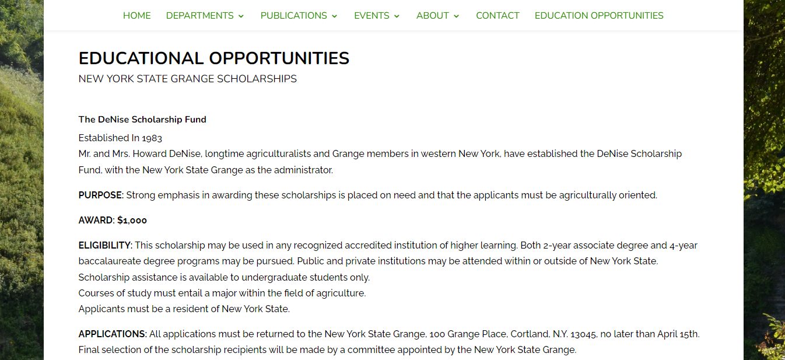Click the bold PURPOSE label

pyautogui.click(x=101, y=195)
